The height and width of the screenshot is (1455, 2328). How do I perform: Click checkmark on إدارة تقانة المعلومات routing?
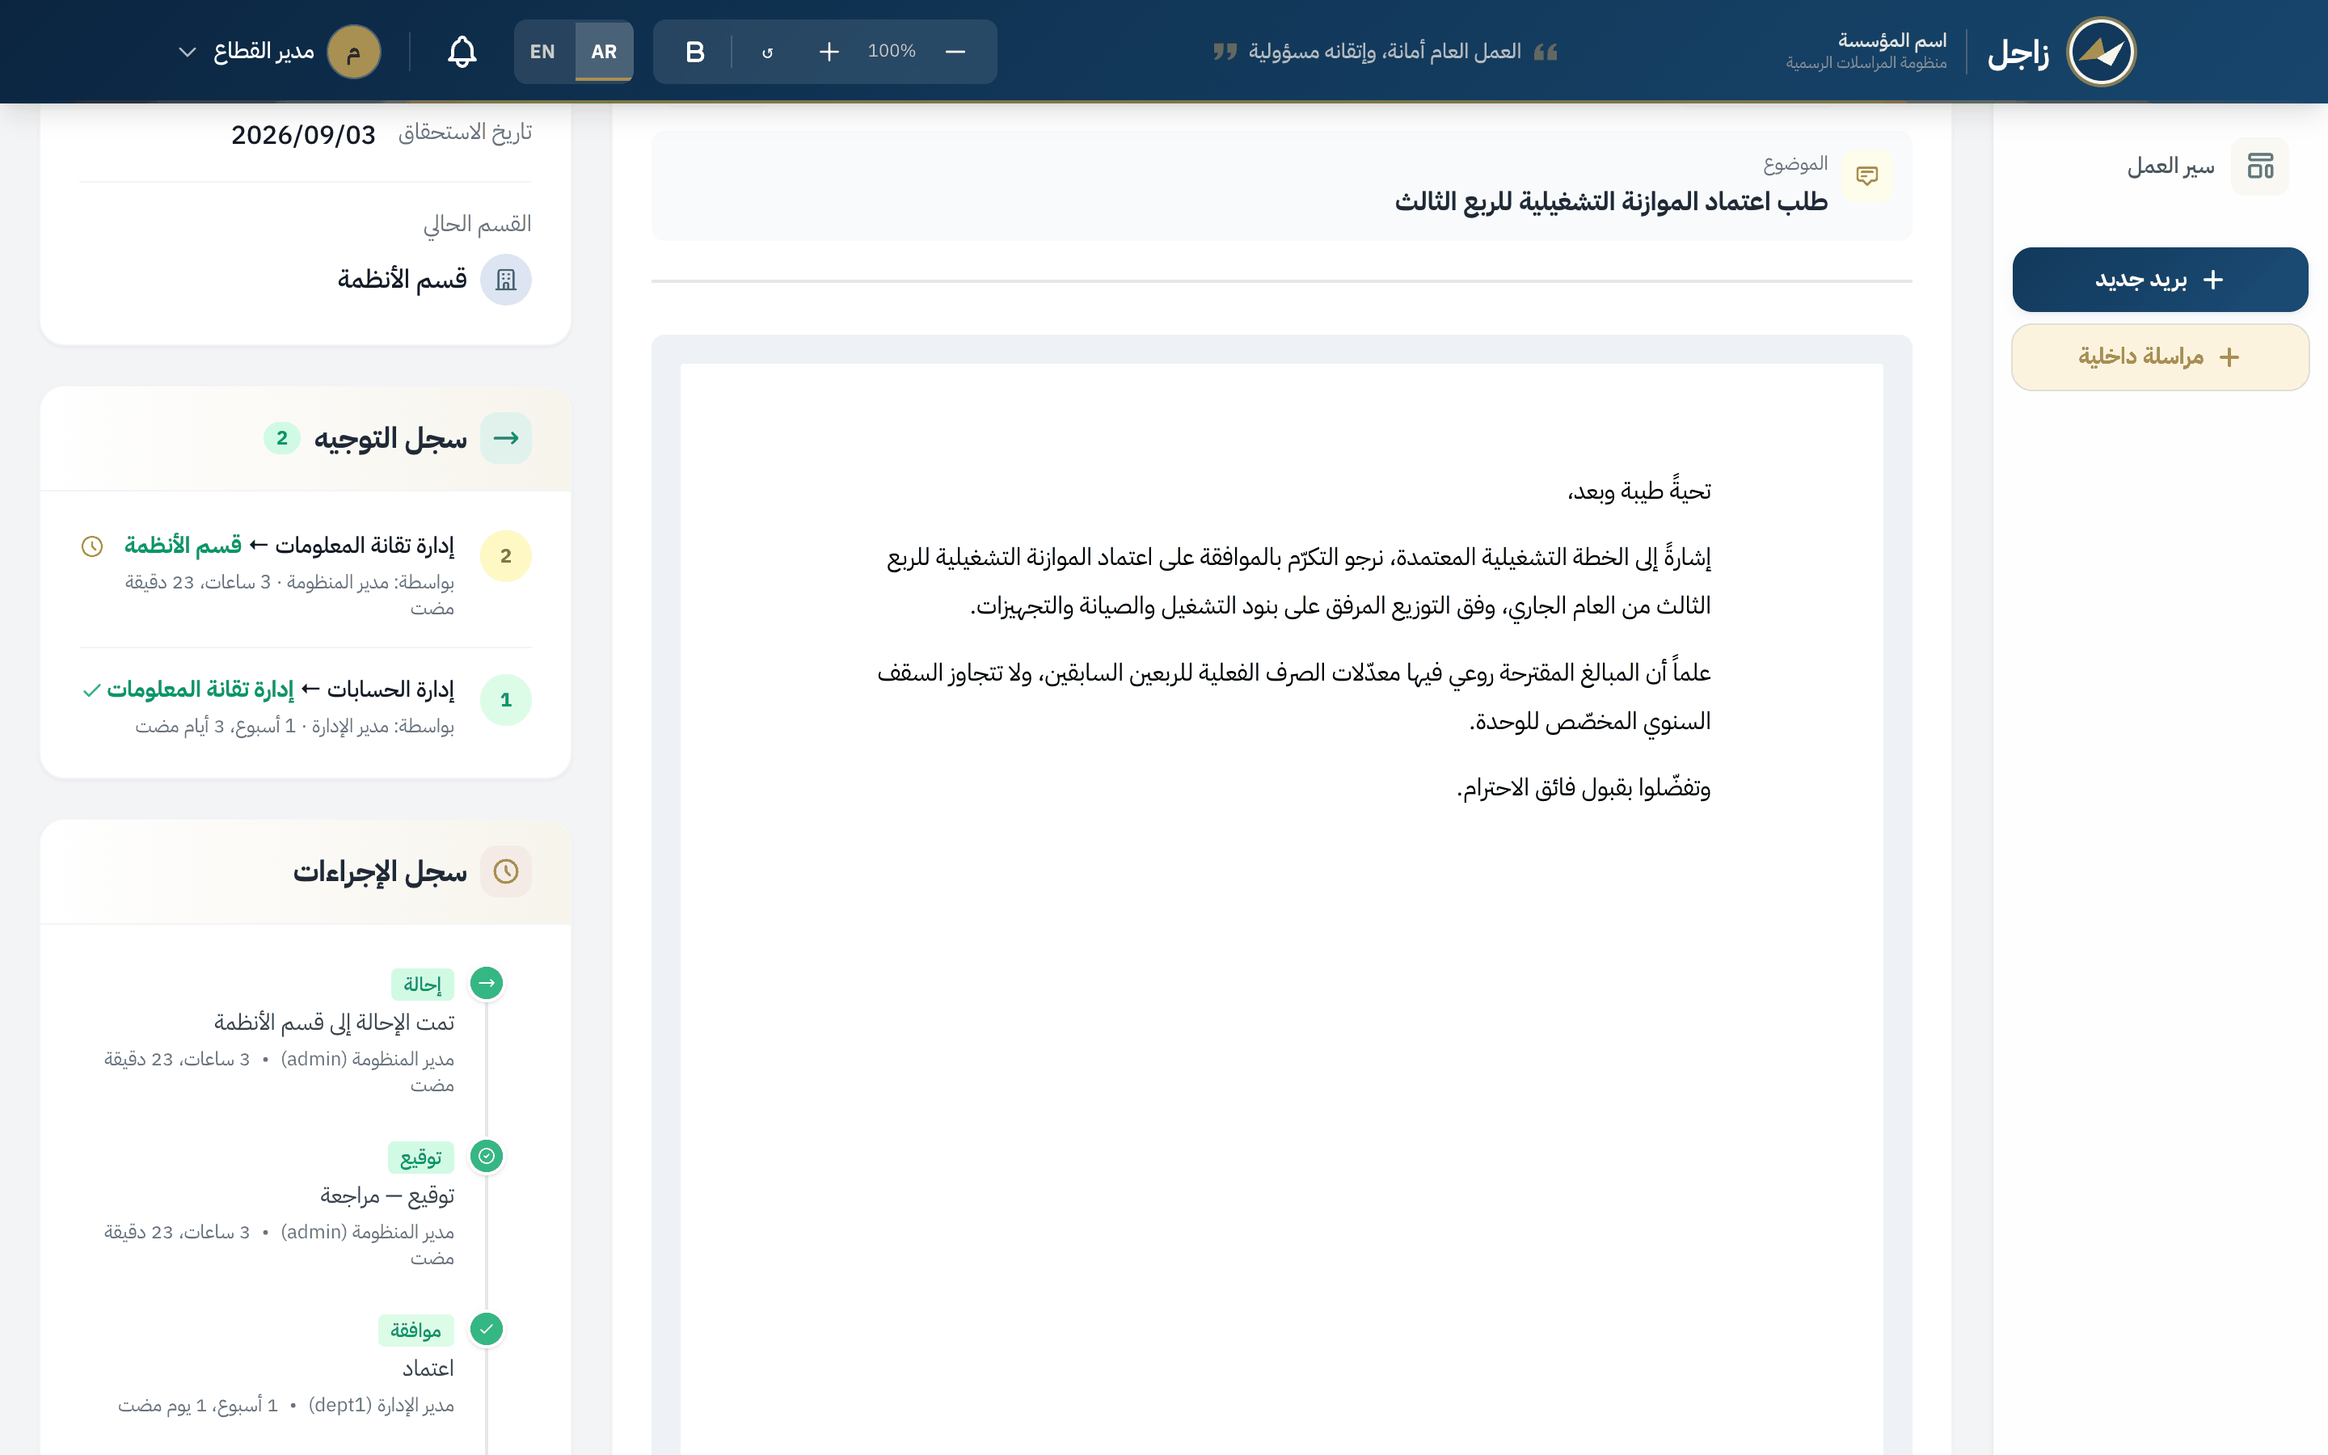tap(91, 690)
